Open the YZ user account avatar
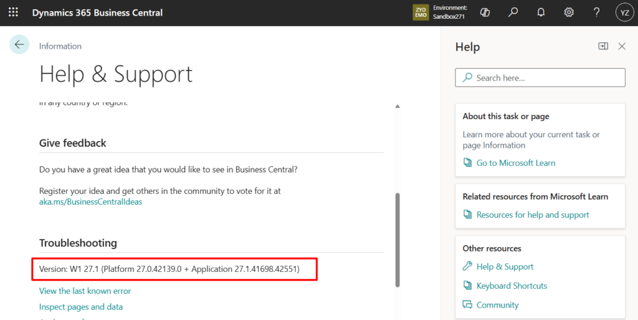The height and width of the screenshot is (320, 638). (624, 12)
